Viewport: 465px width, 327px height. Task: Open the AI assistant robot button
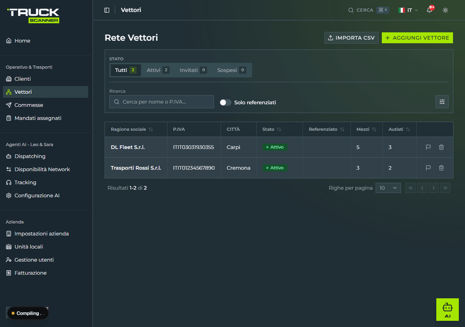[x=448, y=310]
